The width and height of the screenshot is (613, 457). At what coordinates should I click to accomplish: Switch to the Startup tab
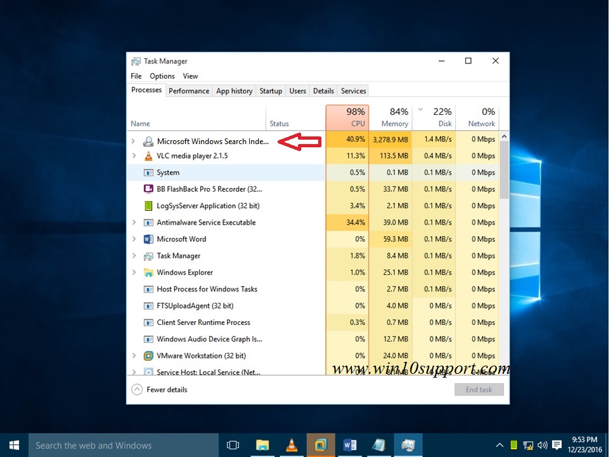pos(271,91)
